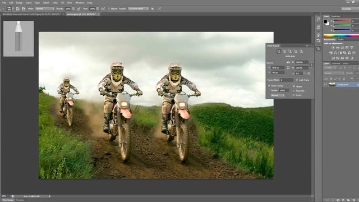Add a Photo Filter adjustment

point(344,53)
